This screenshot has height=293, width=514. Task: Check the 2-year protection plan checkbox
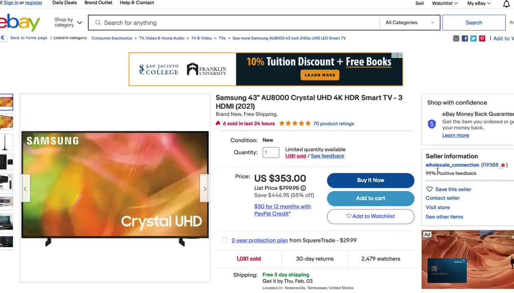(224, 240)
